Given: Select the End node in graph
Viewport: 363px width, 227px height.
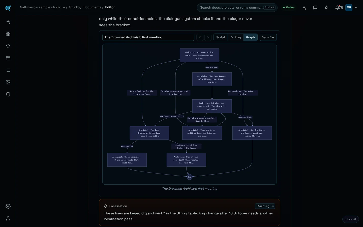Looking at the screenshot, I should (190, 177).
